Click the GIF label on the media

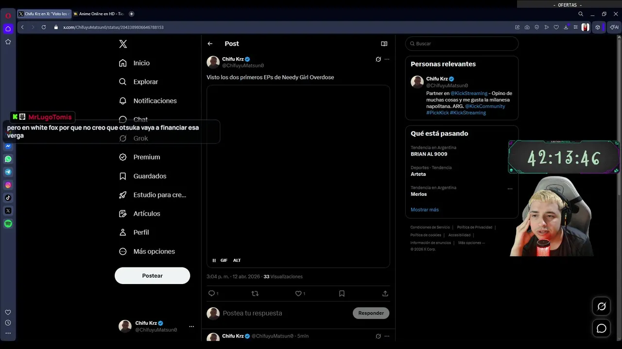coord(224,260)
